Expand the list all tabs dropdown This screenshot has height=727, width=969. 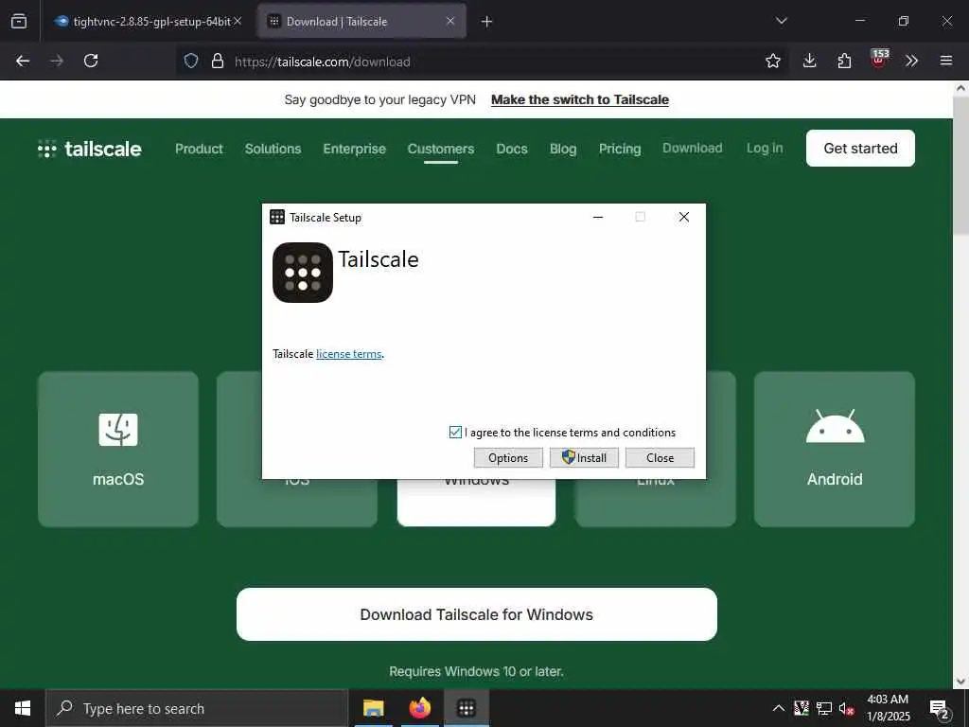[x=781, y=21]
